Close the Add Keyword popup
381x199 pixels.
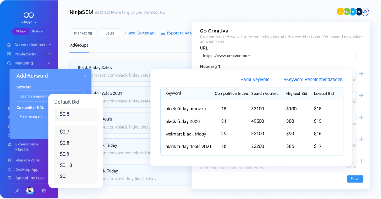click(x=85, y=76)
